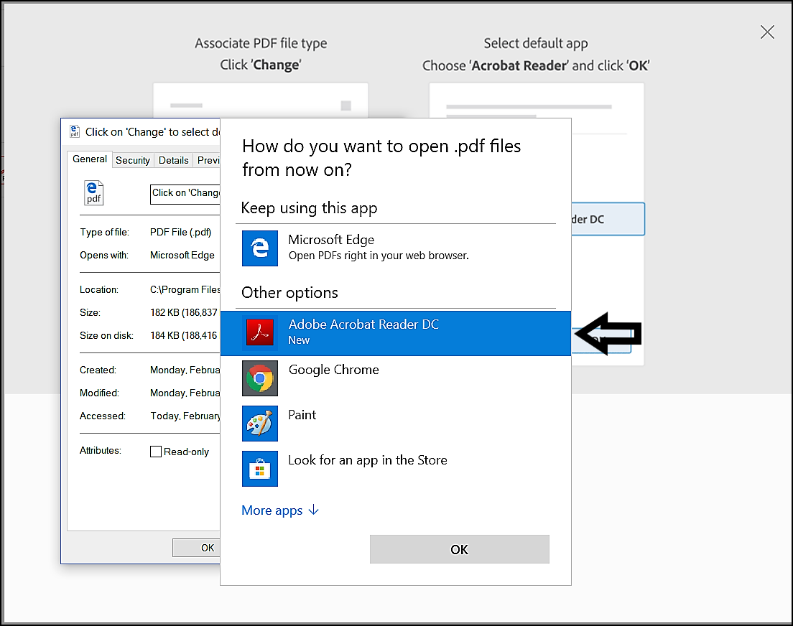The image size is (793, 626).
Task: Click the Microsoft Store bag icon
Action: pyautogui.click(x=260, y=469)
